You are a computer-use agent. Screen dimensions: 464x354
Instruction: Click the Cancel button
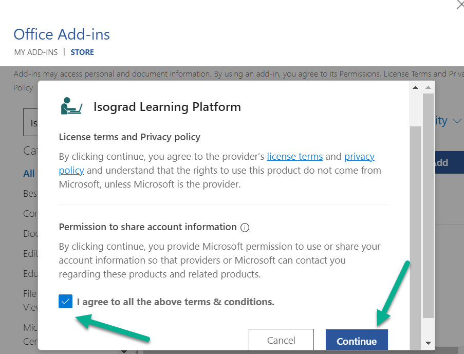(281, 340)
